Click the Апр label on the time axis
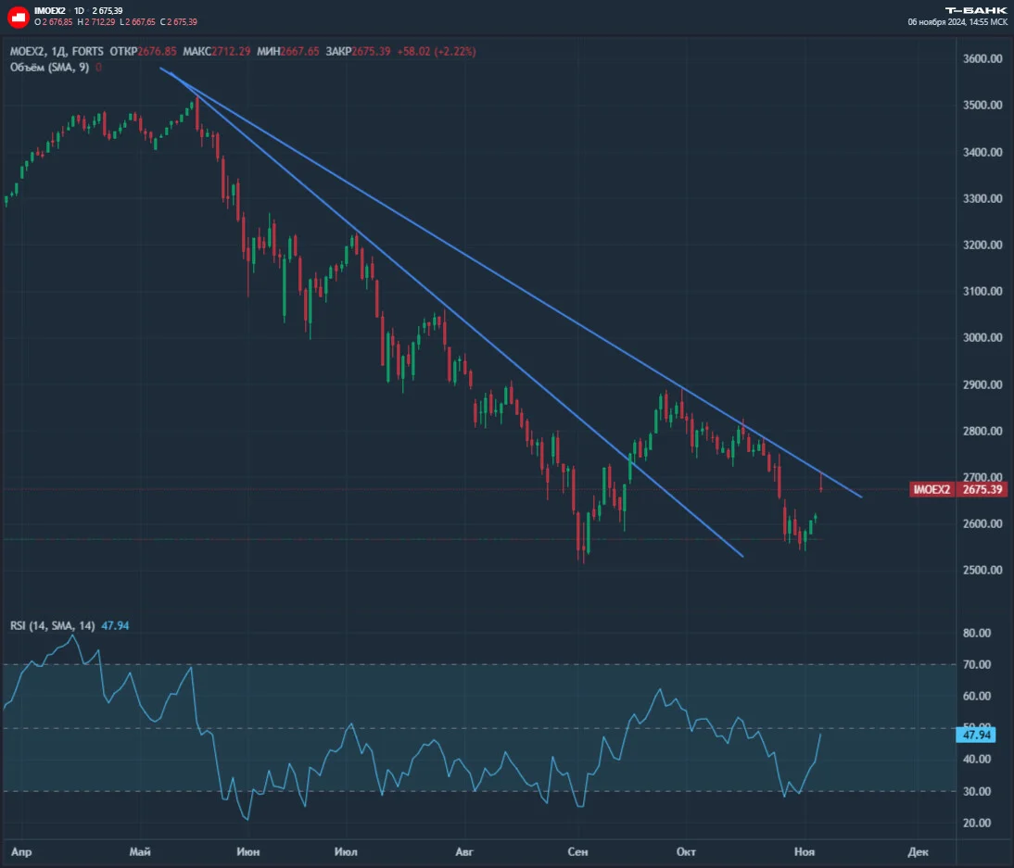 (x=21, y=852)
